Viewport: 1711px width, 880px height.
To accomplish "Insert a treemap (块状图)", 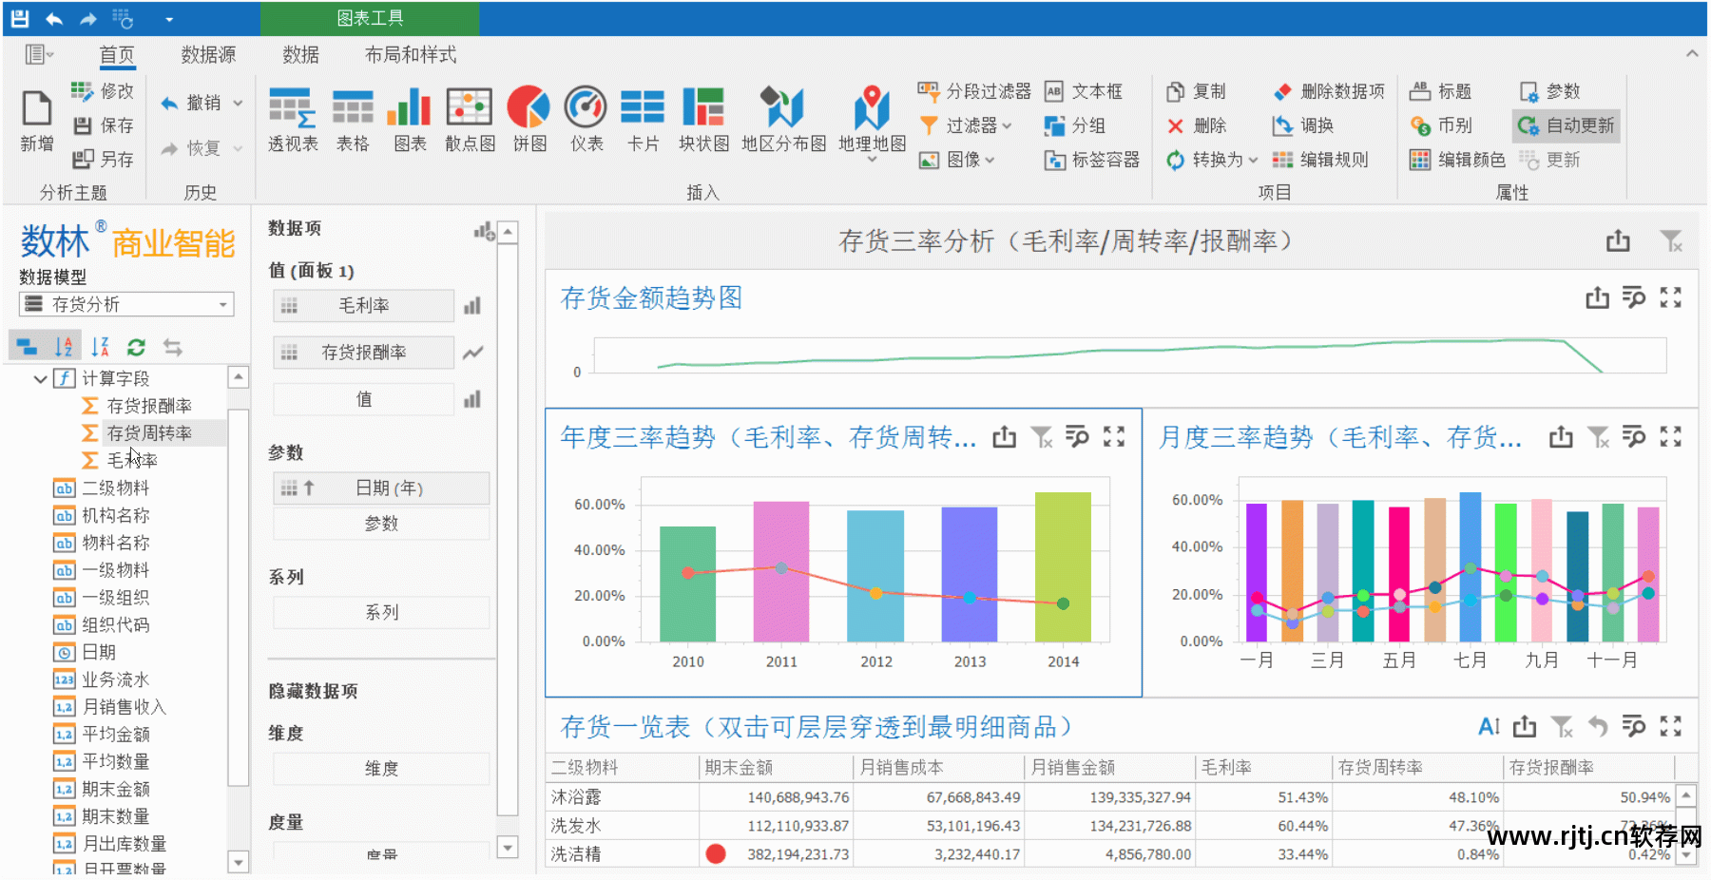I will point(703,119).
